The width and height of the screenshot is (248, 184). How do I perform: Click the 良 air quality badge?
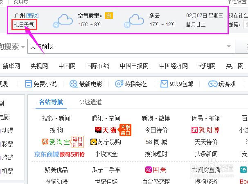coord(109,16)
